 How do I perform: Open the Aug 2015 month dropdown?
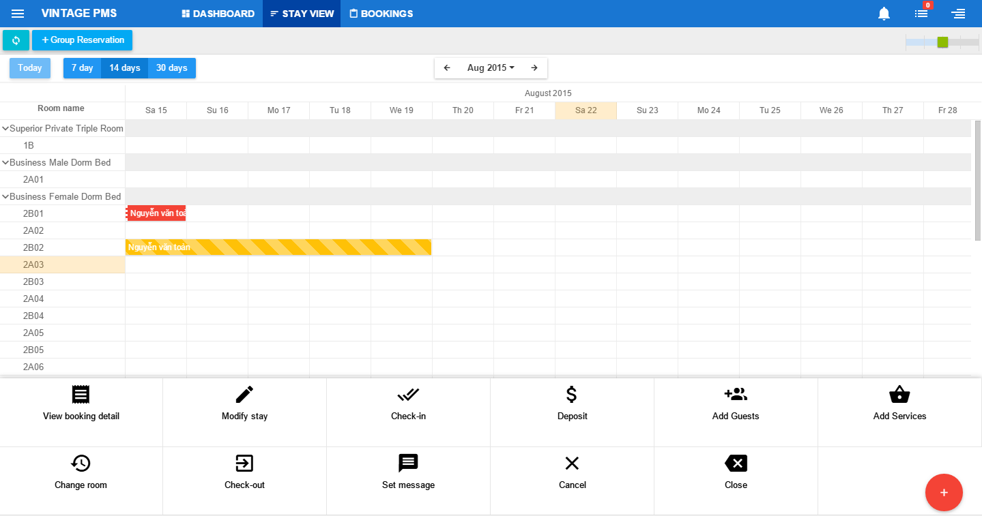491,68
